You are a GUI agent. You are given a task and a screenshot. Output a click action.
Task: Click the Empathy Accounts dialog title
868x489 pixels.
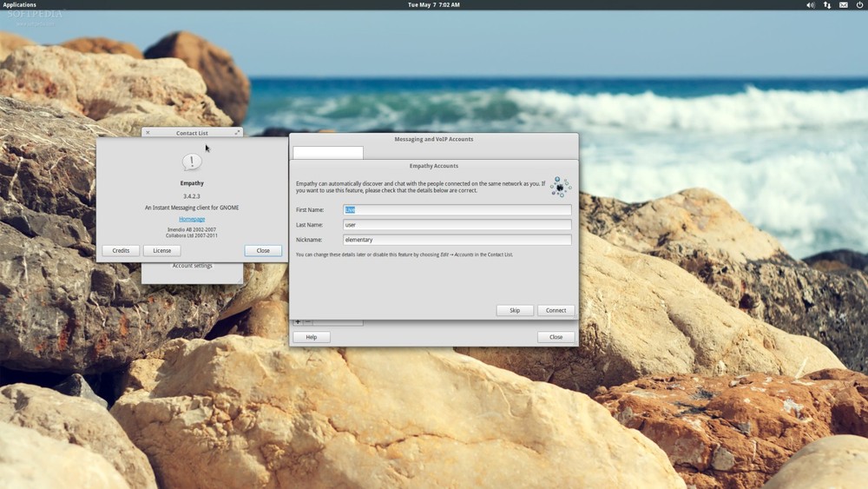tap(433, 166)
